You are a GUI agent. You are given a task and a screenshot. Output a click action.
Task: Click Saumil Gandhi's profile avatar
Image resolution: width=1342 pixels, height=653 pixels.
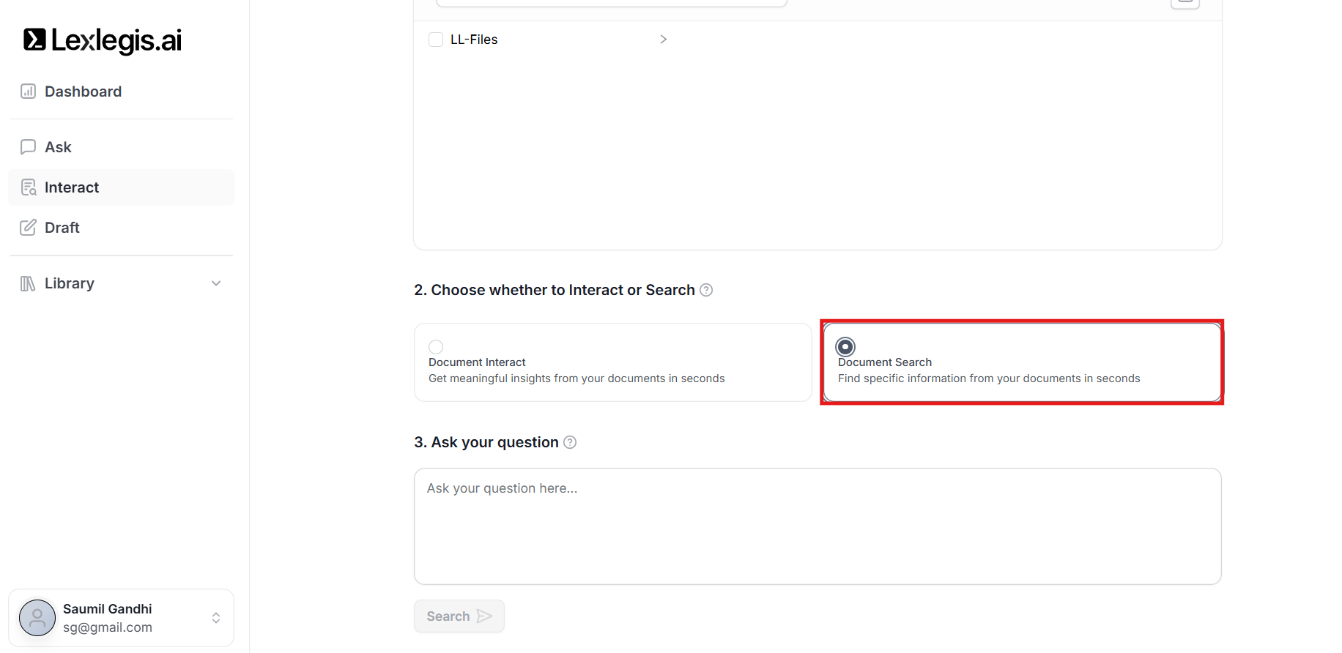(x=37, y=618)
